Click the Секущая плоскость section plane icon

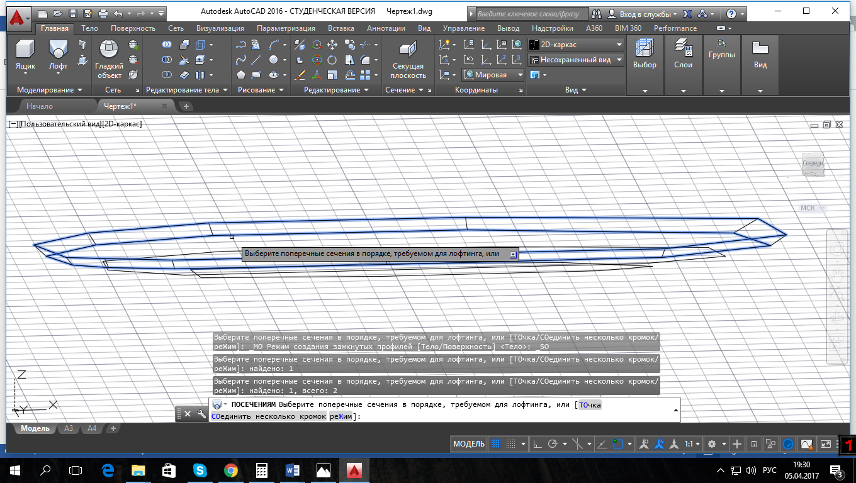[408, 49]
